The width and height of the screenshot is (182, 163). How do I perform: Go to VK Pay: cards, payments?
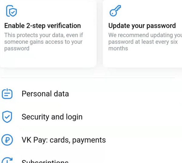(x=64, y=140)
